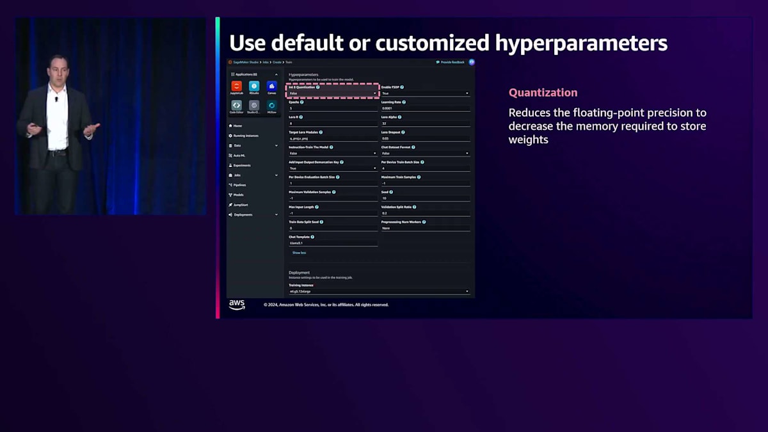Viewport: 768px width, 432px height.
Task: Open the JupyterLab application
Action: coord(237,88)
